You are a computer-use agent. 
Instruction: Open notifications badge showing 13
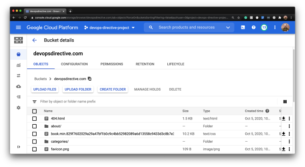(264, 27)
